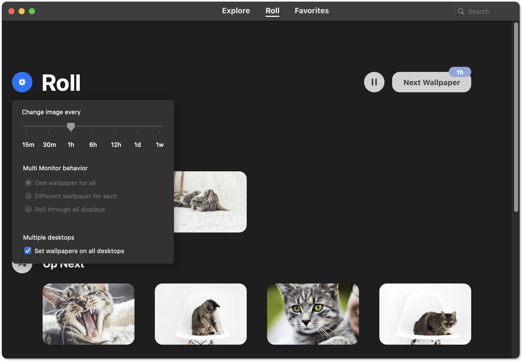Screen dimensions: 523x362
Task: Open the Favorites tab
Action: tap(312, 11)
